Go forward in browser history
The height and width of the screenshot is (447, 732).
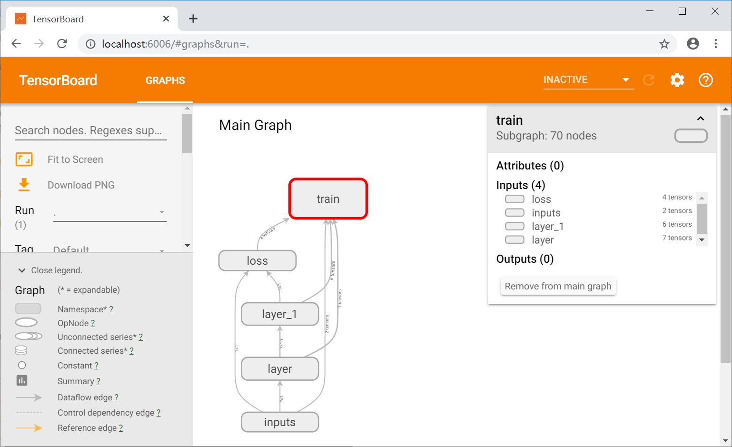click(39, 44)
